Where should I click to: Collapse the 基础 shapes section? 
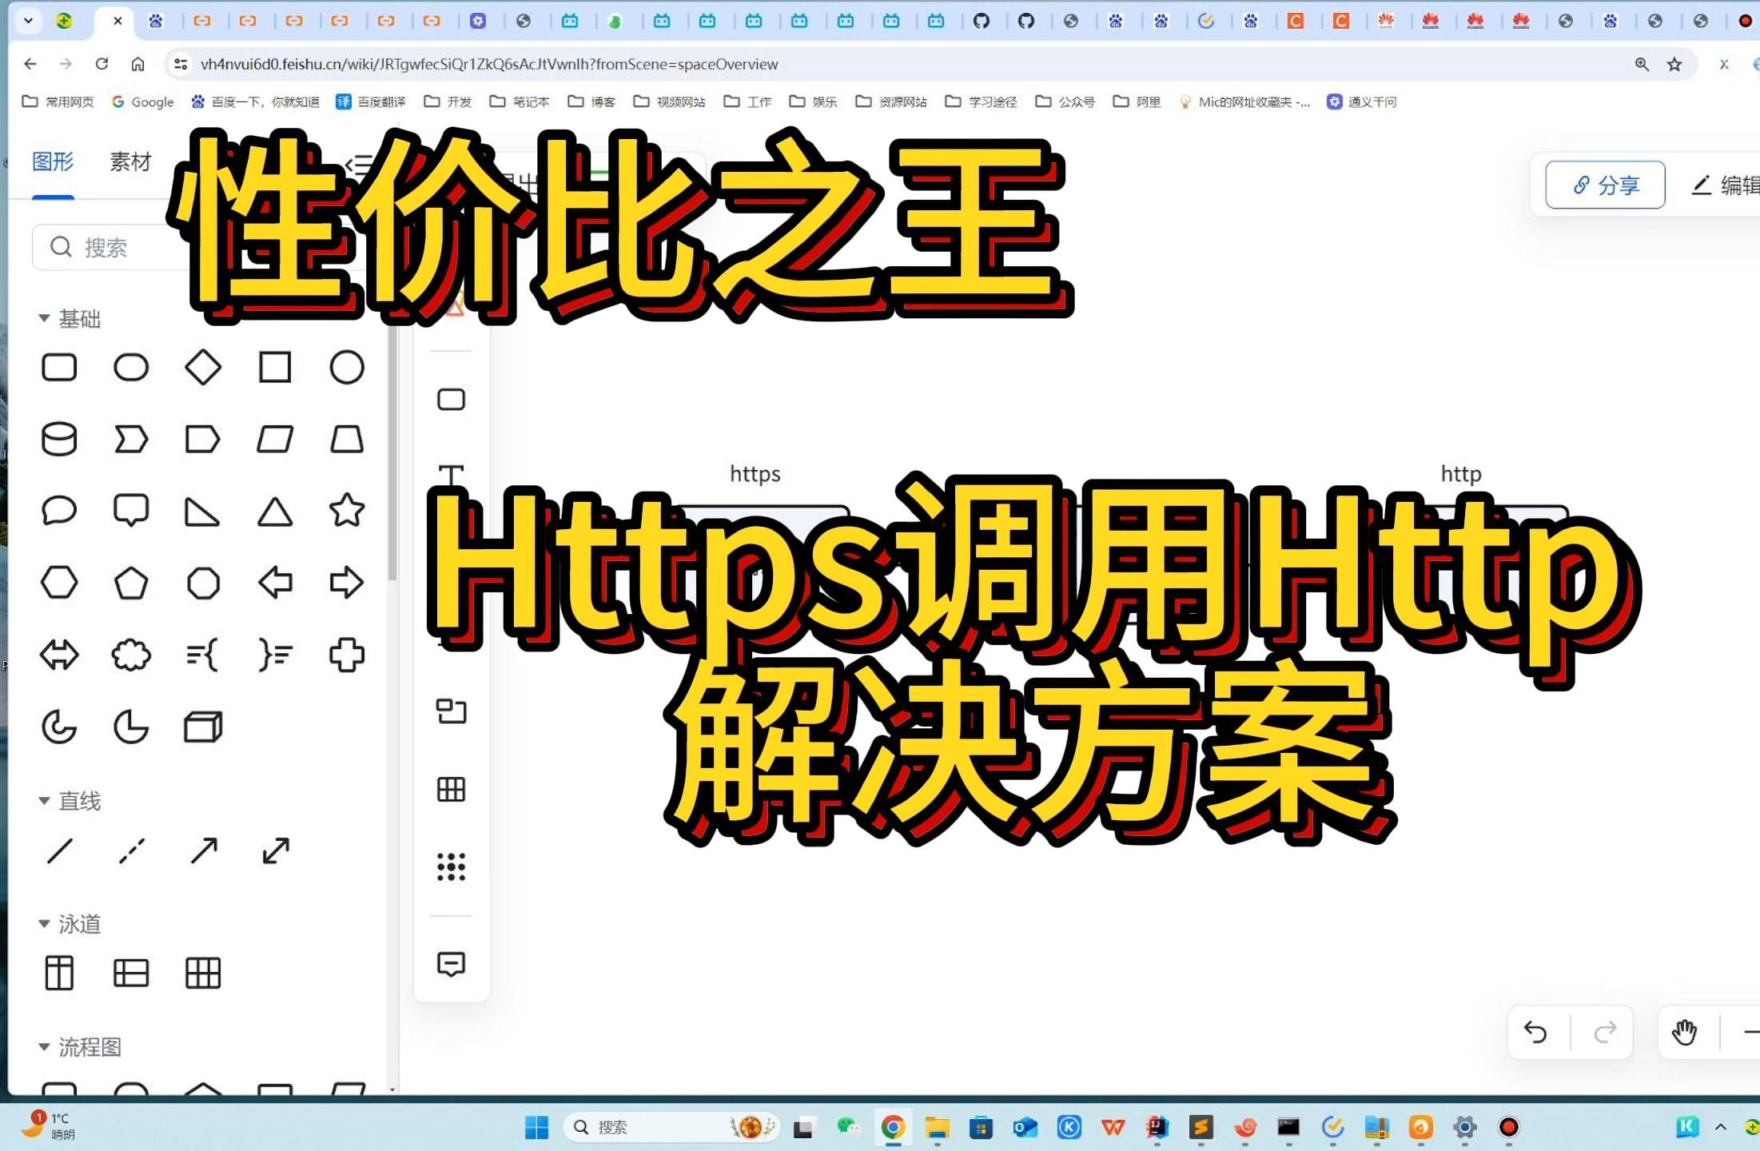coord(45,317)
